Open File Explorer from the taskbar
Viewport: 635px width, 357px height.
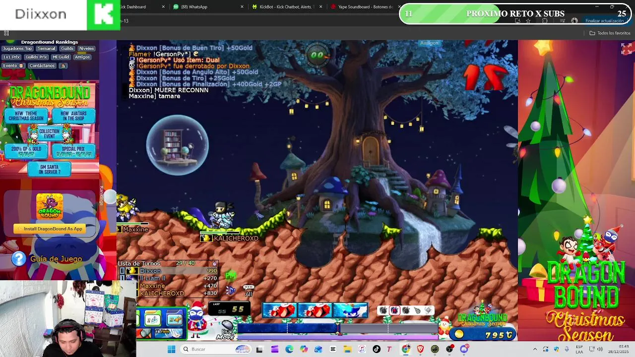coord(347,349)
